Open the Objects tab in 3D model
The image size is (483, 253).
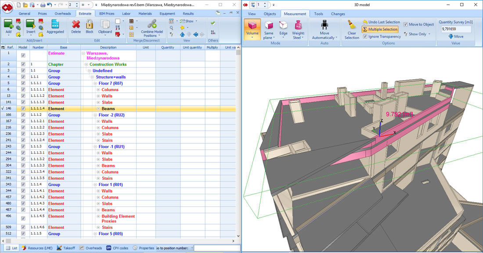pyautogui.click(x=270, y=14)
